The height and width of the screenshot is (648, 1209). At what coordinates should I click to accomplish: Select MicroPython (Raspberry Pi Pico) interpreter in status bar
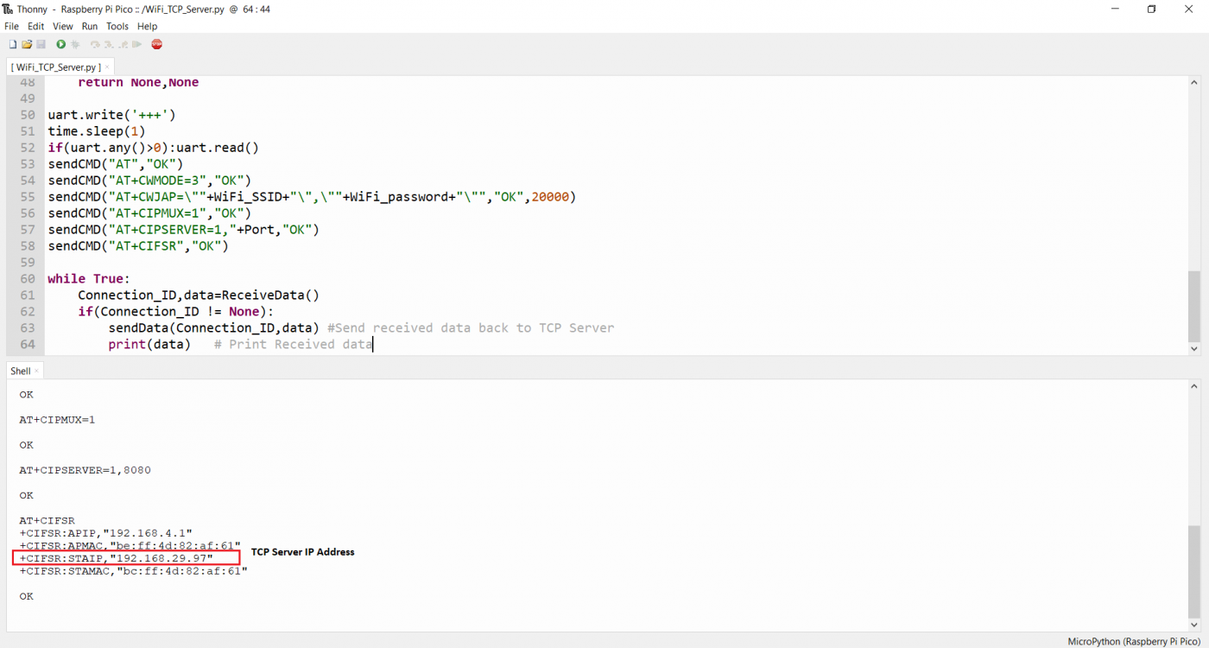pos(1135,641)
